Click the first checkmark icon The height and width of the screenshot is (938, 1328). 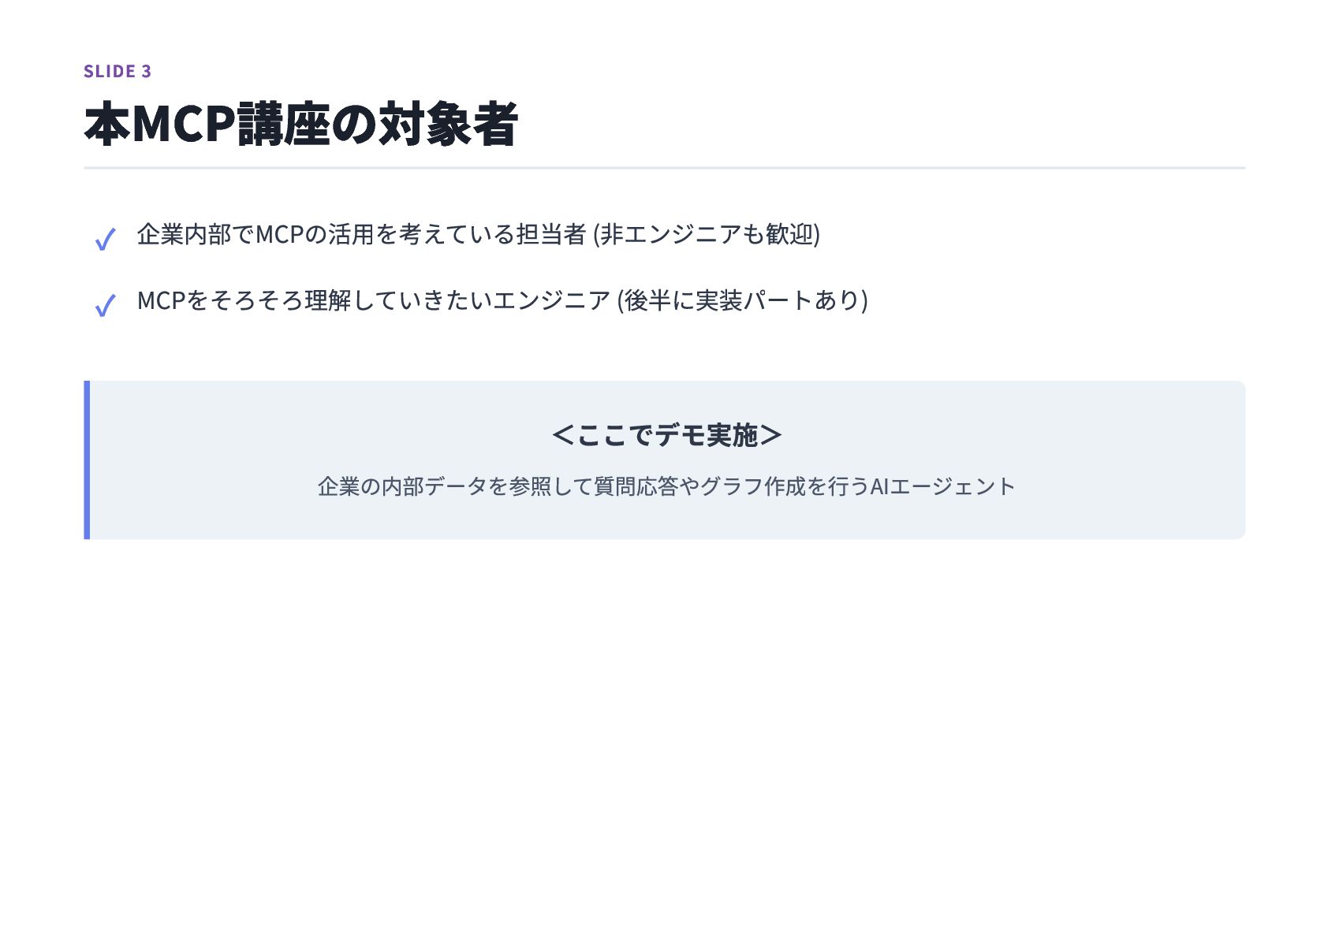pyautogui.click(x=105, y=239)
